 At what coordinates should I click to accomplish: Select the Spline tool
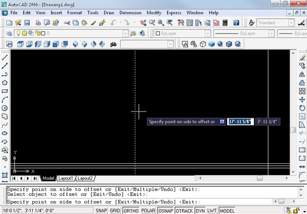5,125
